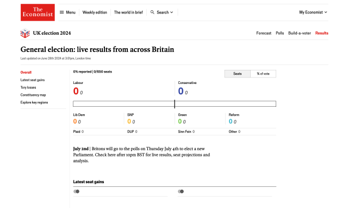This screenshot has height=208, width=348.
Task: Open Build-a-voter tab
Action: point(300,33)
